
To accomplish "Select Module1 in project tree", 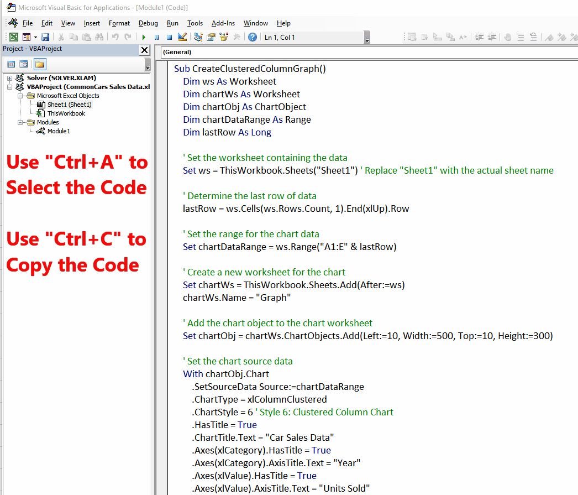I will click(59, 131).
